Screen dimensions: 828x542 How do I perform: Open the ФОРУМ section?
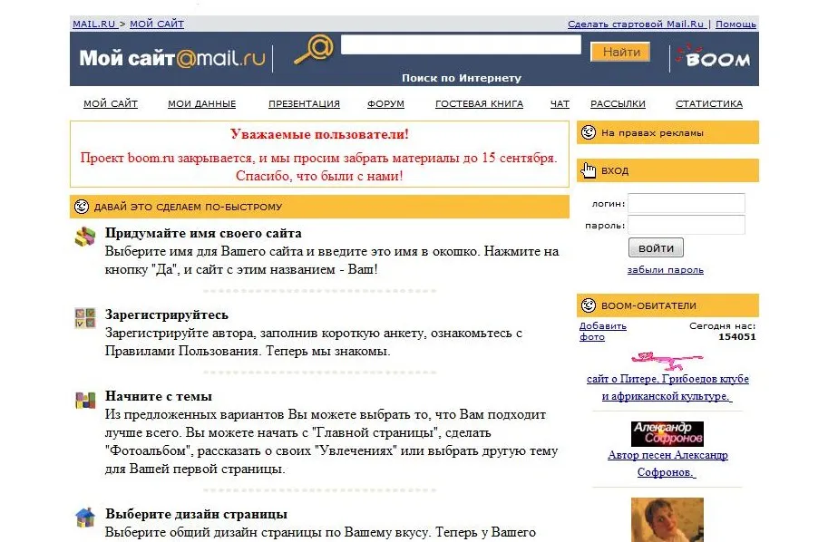[x=385, y=104]
